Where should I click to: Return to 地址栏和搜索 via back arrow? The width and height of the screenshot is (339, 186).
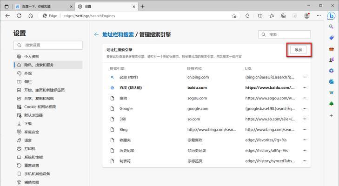pyautogui.click(x=96, y=34)
